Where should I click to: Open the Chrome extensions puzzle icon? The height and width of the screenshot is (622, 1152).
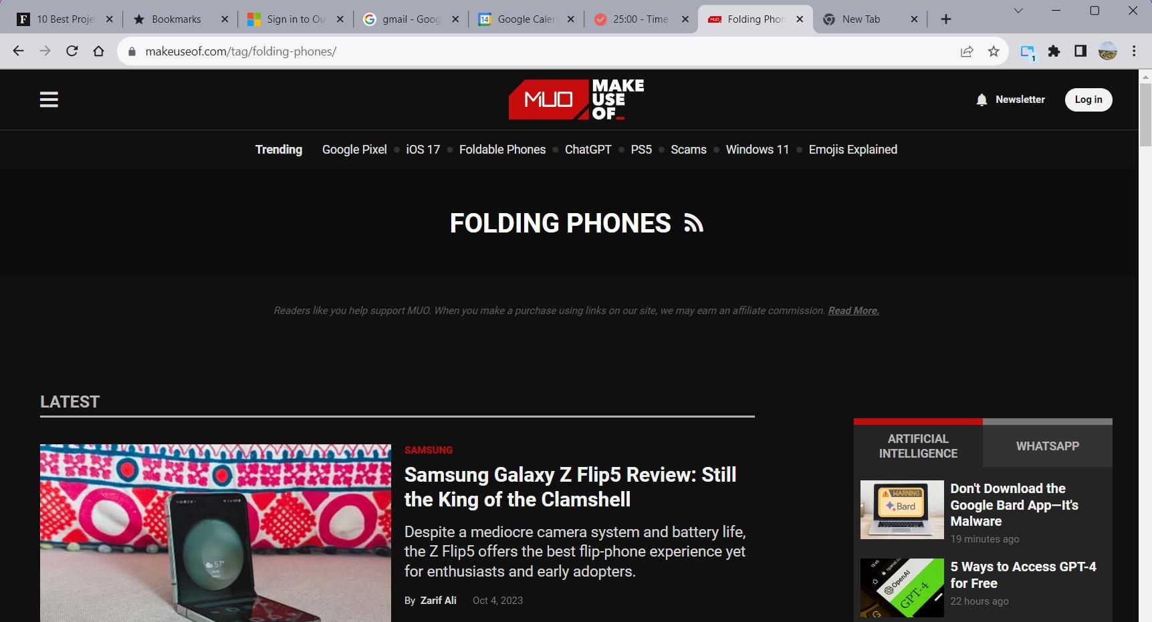(x=1054, y=51)
